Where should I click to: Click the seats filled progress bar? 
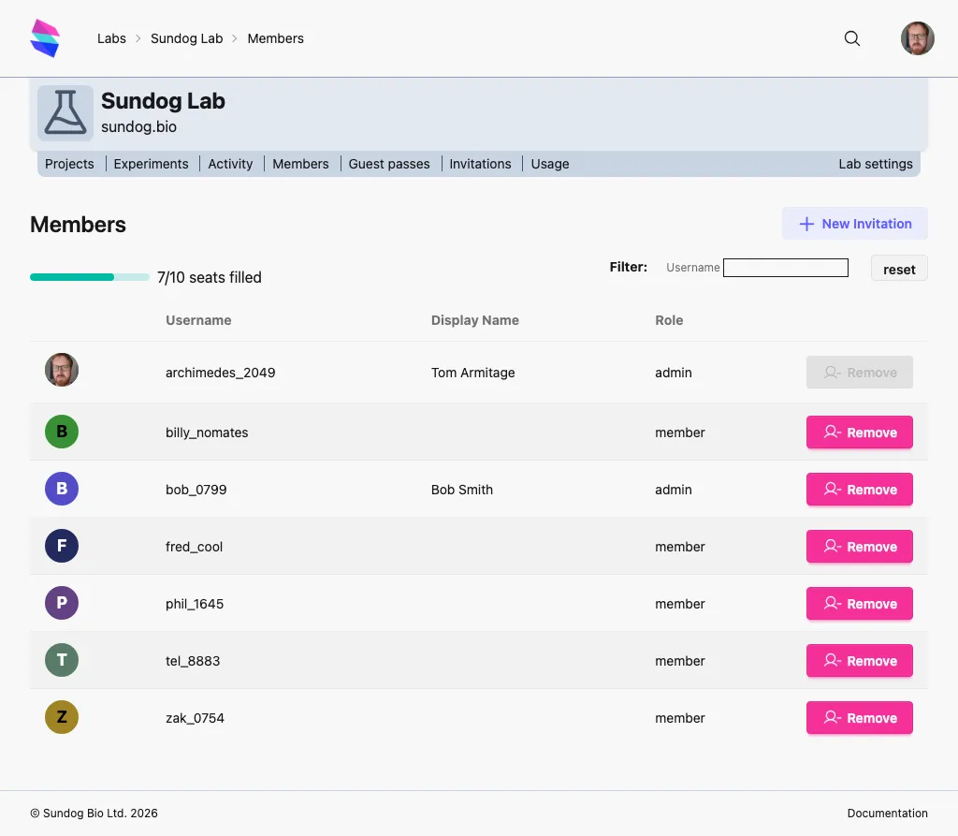pos(90,277)
